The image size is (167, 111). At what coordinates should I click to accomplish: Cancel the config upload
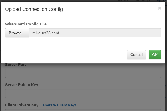[136, 55]
